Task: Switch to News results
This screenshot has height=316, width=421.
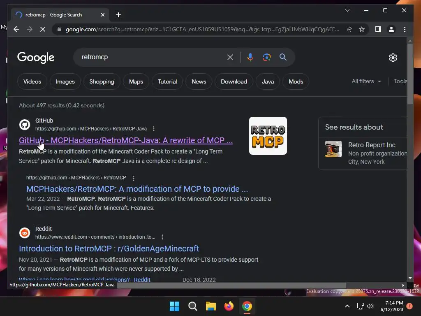Action: point(199,81)
